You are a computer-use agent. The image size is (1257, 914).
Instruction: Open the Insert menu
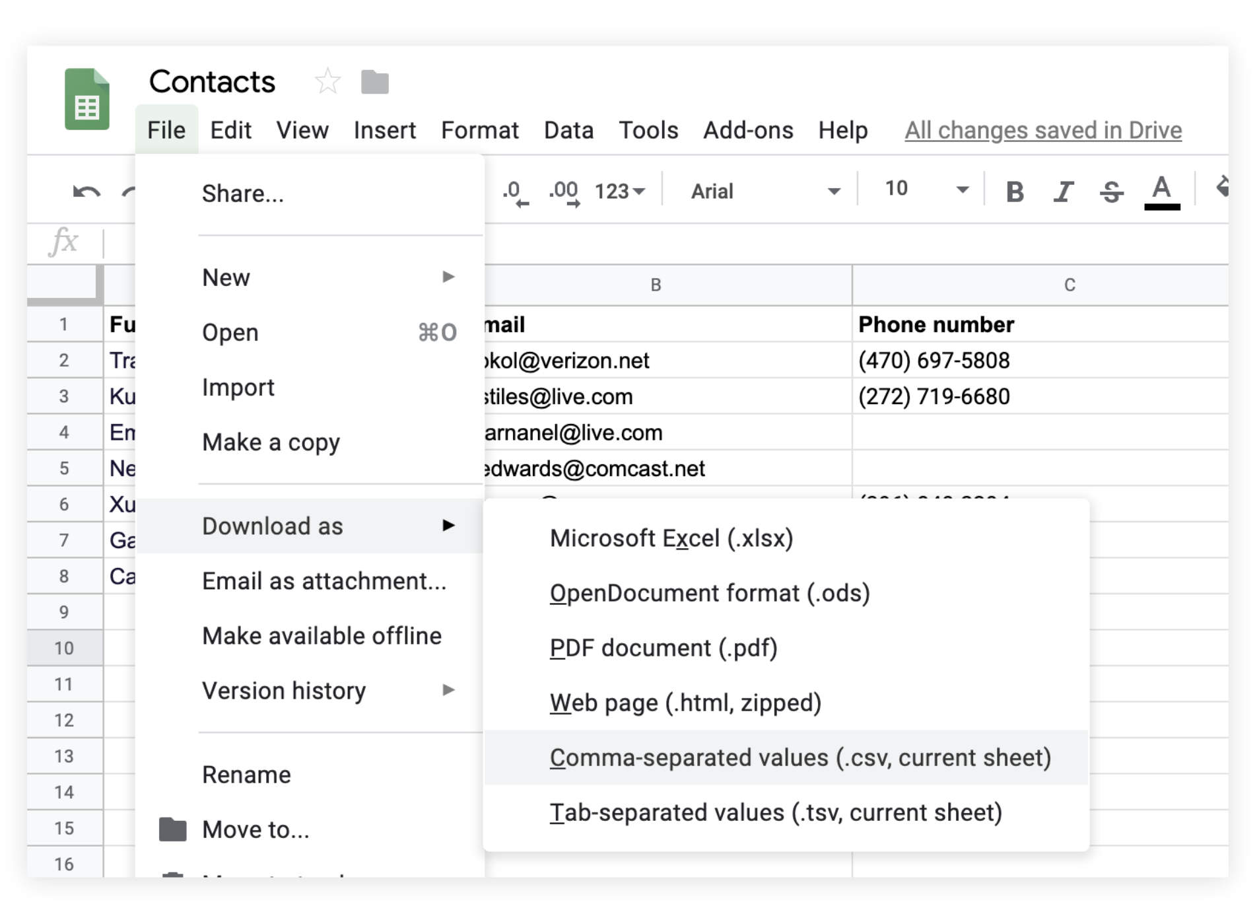point(385,130)
